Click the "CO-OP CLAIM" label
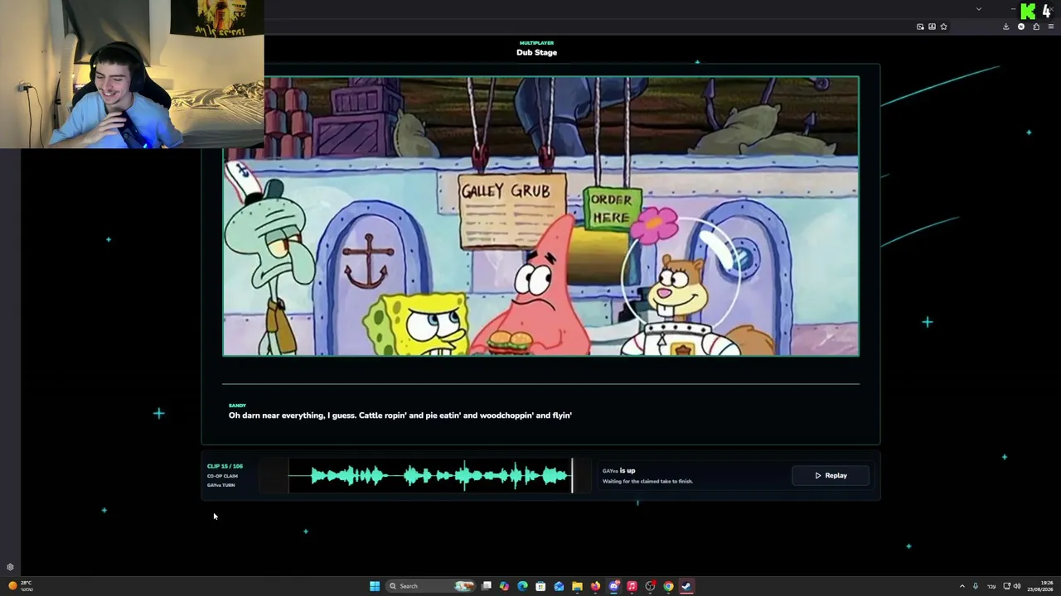 222,476
